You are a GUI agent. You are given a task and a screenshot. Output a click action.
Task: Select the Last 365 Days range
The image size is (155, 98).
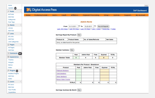tap(62, 29)
